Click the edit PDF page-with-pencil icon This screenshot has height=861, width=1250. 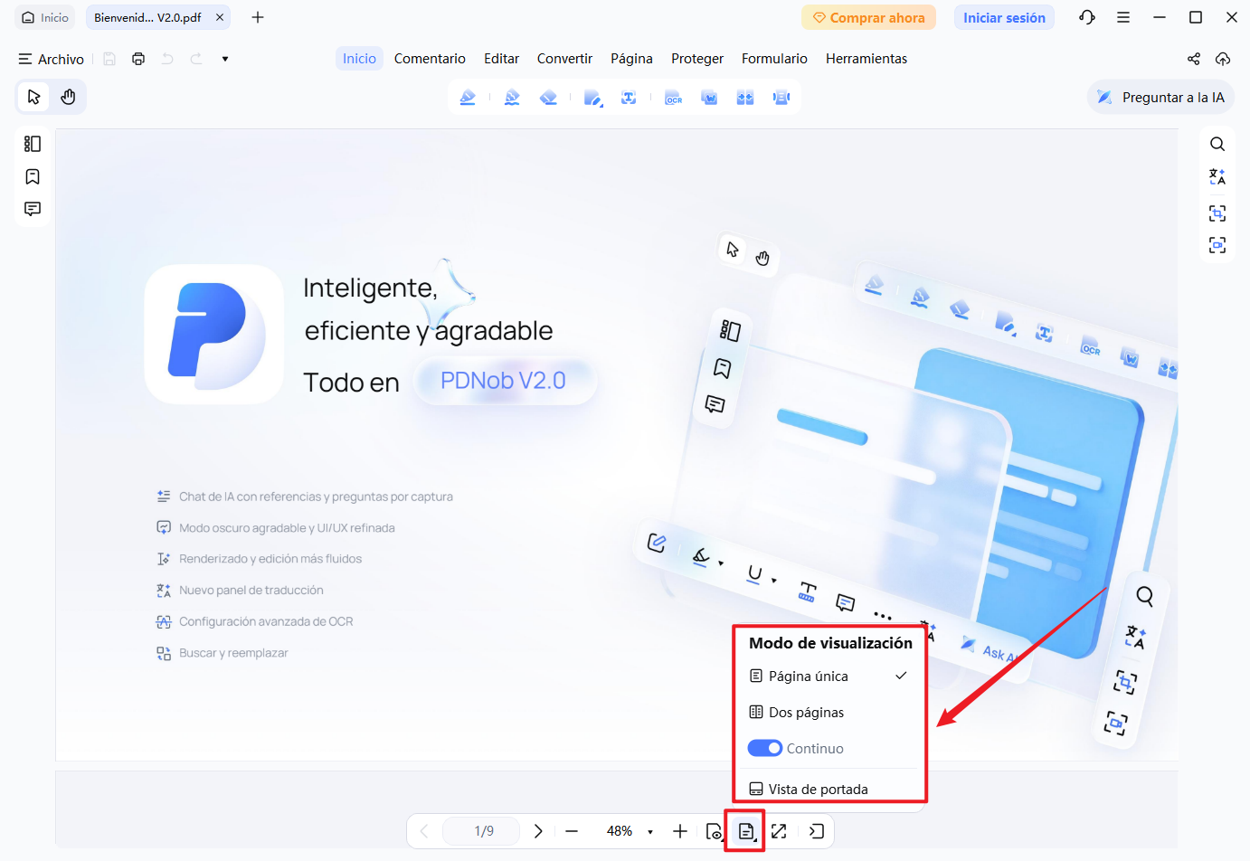coord(593,98)
